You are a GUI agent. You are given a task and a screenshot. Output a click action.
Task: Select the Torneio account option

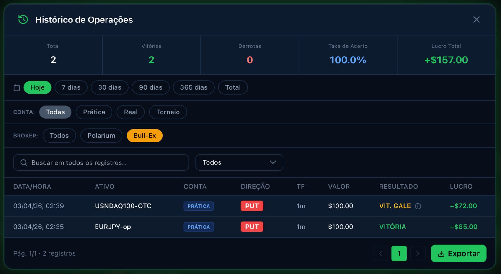[x=168, y=112]
